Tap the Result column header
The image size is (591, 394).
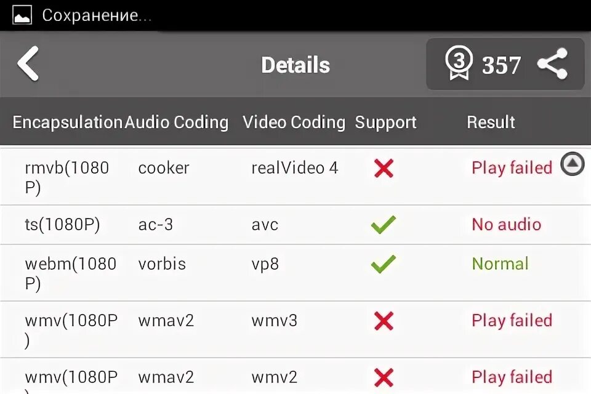(x=491, y=122)
